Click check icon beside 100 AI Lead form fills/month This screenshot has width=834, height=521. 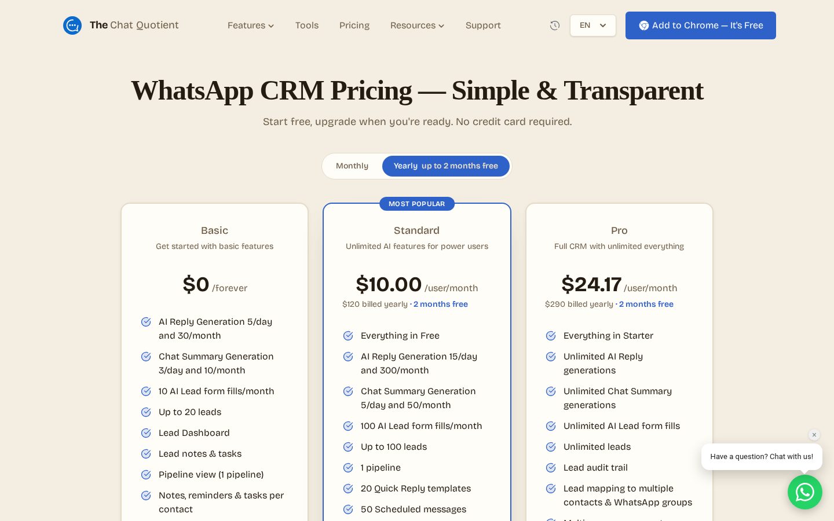348,426
